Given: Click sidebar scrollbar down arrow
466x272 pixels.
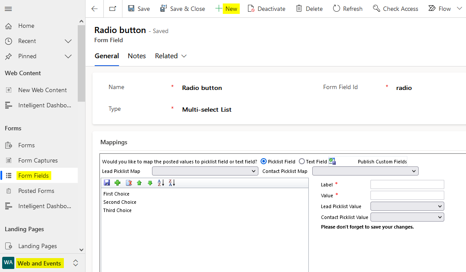Looking at the screenshot, I should tap(82, 250).
